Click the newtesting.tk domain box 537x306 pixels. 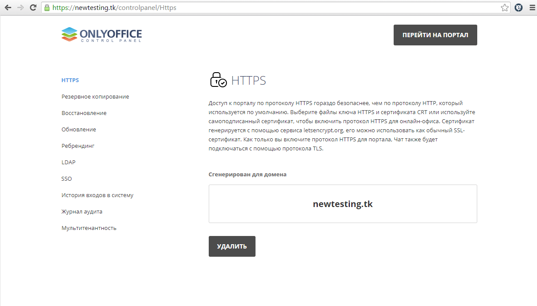(x=343, y=204)
